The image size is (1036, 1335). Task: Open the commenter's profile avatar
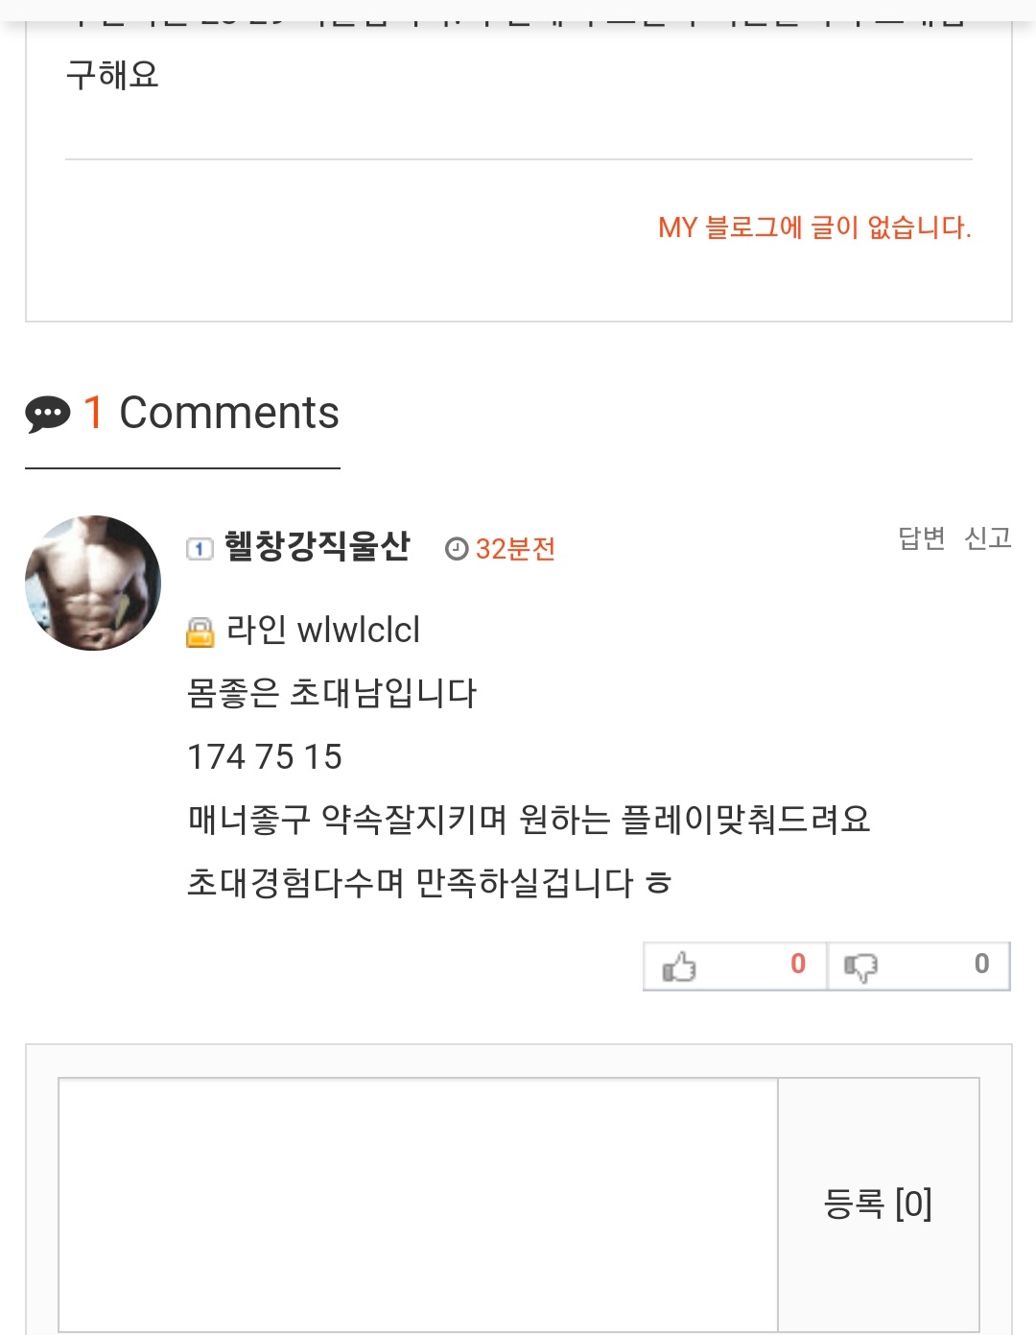tap(93, 583)
